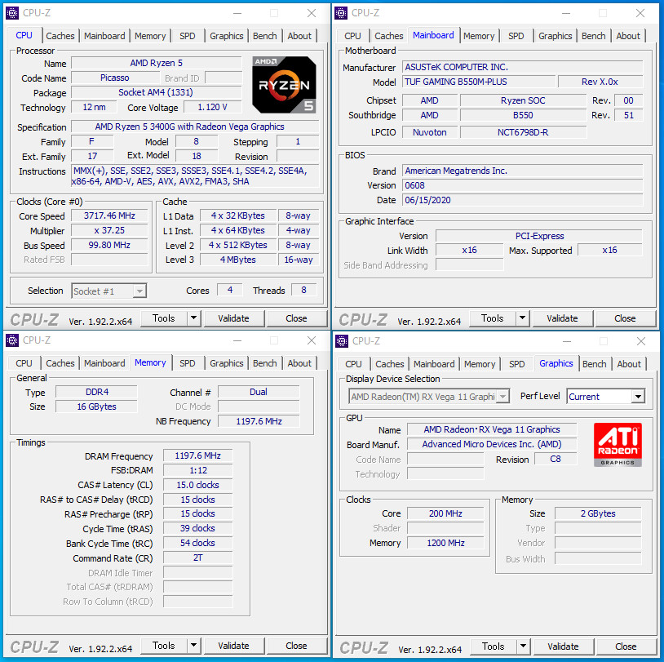This screenshot has width=664, height=662.
Task: Click the CPU-Z icon in the top-left title bar
Action: [x=11, y=12]
